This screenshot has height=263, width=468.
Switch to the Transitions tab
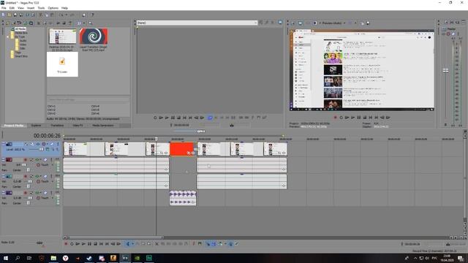57,126
